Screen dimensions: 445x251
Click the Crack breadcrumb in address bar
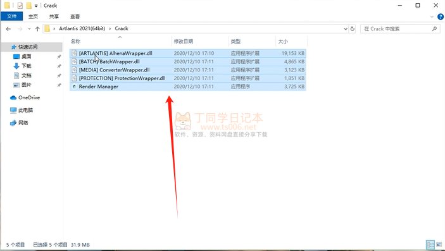tap(122, 28)
